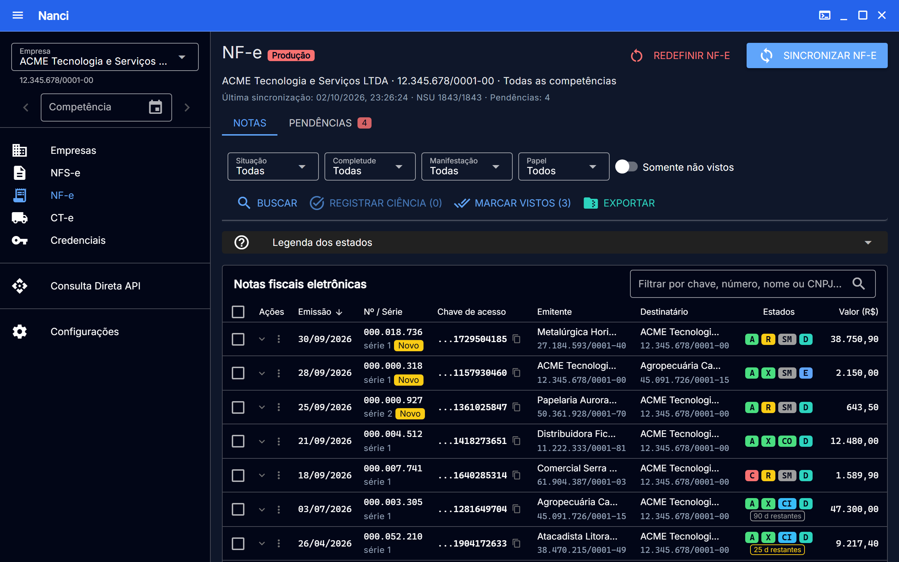
Task: Click the Sincronizar NF-e button
Action: click(817, 55)
